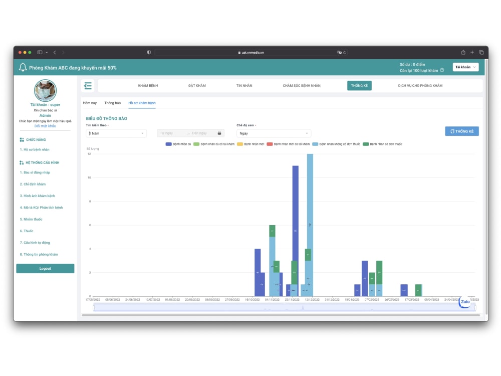501x376 pixels.
Task: Click the Đến ngày date field
Action: pos(202,133)
